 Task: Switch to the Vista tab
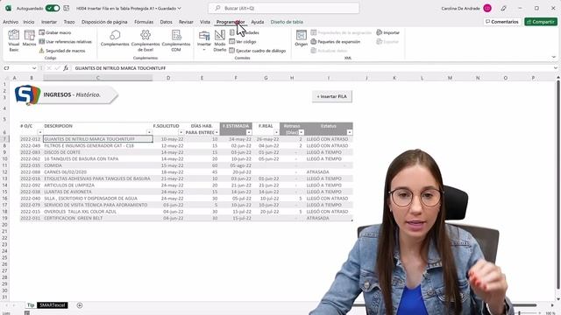[x=205, y=22]
